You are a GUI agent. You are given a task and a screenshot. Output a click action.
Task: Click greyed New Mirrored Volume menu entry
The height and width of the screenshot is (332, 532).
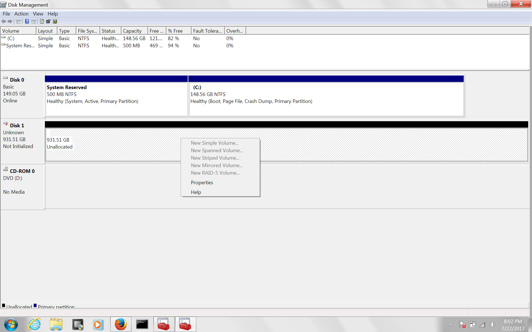220,165
